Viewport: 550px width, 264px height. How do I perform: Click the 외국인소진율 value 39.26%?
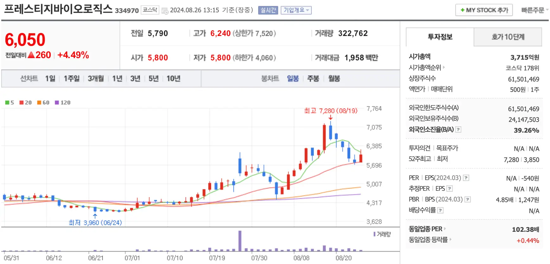pyautogui.click(x=526, y=130)
